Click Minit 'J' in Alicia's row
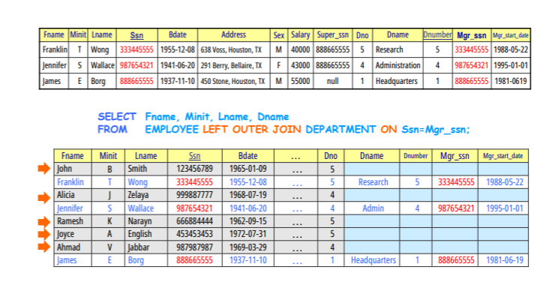The height and width of the screenshot is (303, 556). (x=110, y=195)
